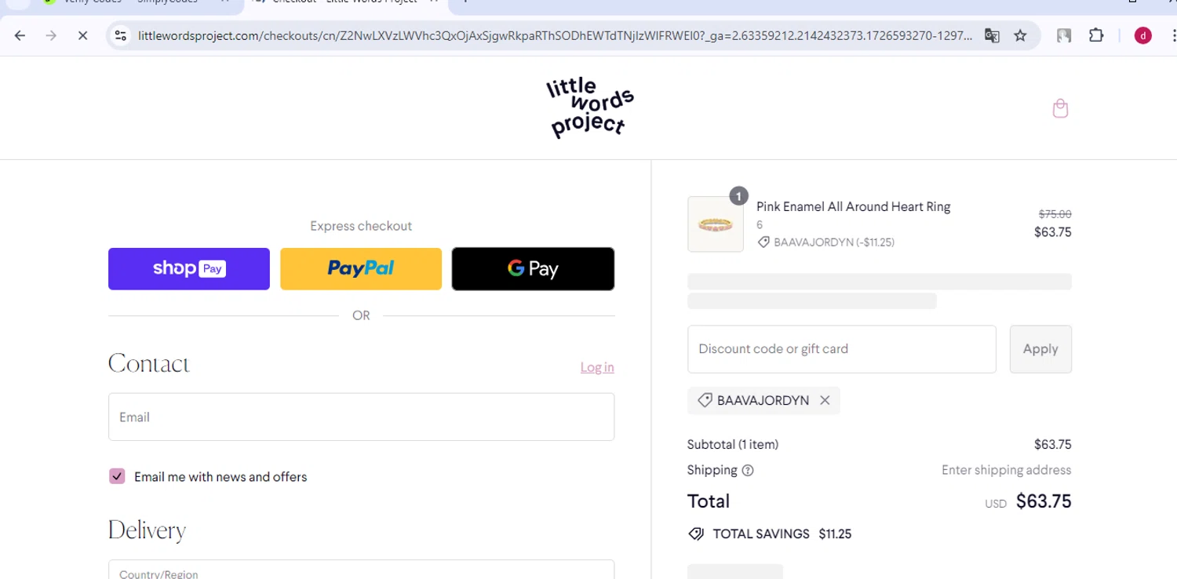Screen dimensions: 1177x579
Task: Choose PayPal express checkout
Action: (361, 268)
